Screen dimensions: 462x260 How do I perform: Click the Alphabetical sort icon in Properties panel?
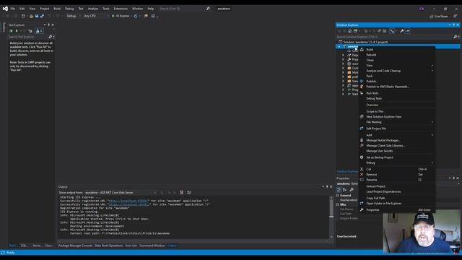click(x=344, y=189)
